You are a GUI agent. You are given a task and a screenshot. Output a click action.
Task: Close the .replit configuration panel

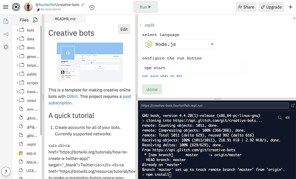[294, 18]
